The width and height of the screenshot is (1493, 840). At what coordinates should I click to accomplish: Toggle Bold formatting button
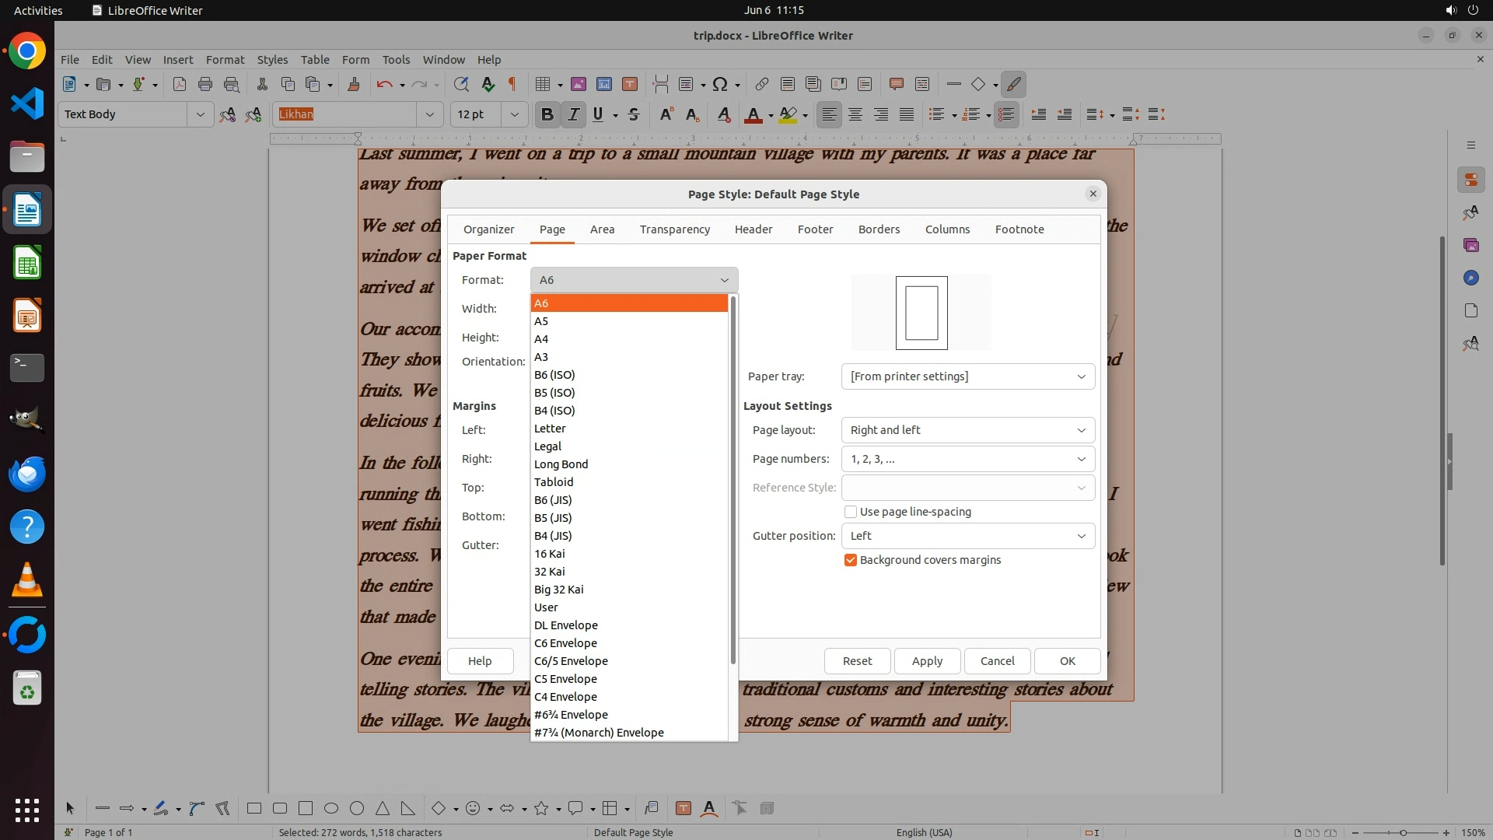547,114
